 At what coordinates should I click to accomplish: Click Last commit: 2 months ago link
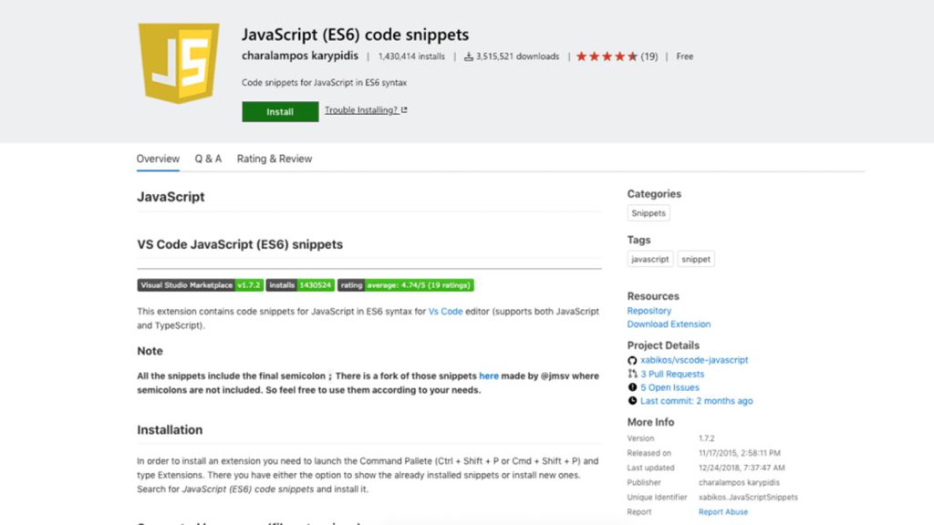[x=697, y=401]
